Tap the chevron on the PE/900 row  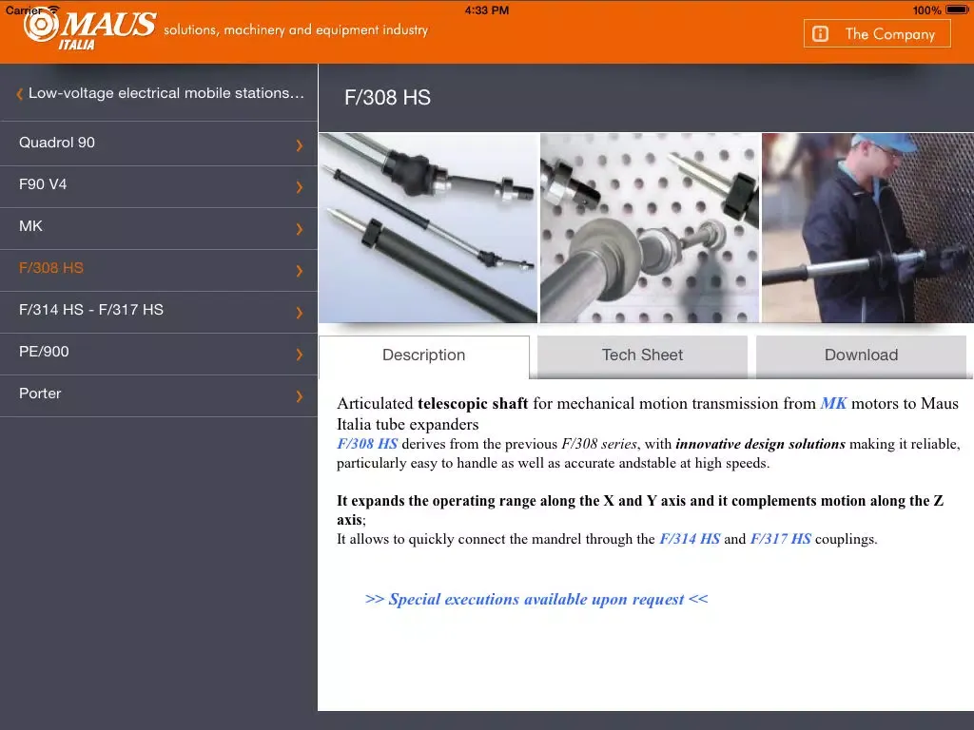point(300,355)
